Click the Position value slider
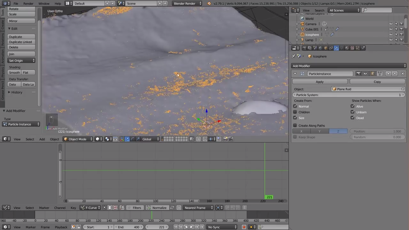Screen dimensions: 409x230 coord(377,131)
